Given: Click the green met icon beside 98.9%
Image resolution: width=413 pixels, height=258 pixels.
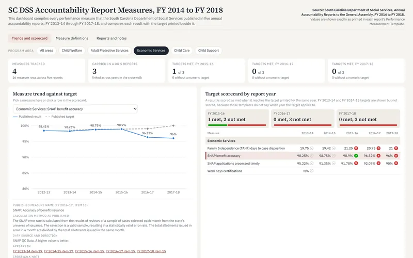Looking at the screenshot, I should pyautogui.click(x=356, y=156).
